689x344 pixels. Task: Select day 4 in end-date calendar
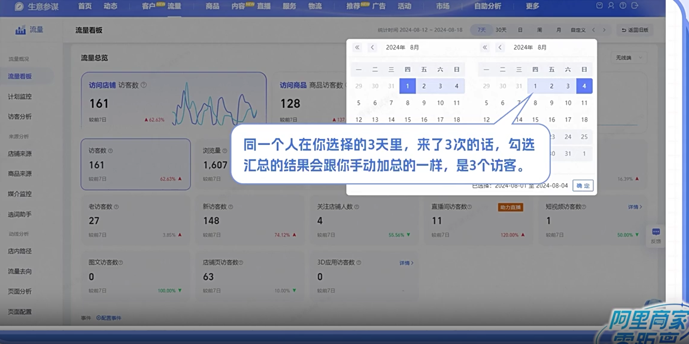[584, 86]
